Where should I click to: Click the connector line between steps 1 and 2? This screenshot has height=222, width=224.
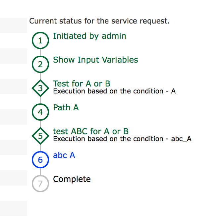[x=40, y=52]
